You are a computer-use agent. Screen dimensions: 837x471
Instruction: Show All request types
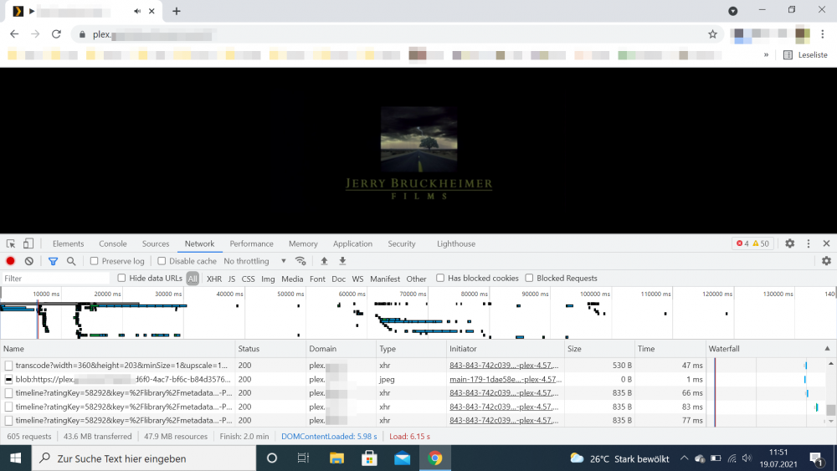point(193,279)
